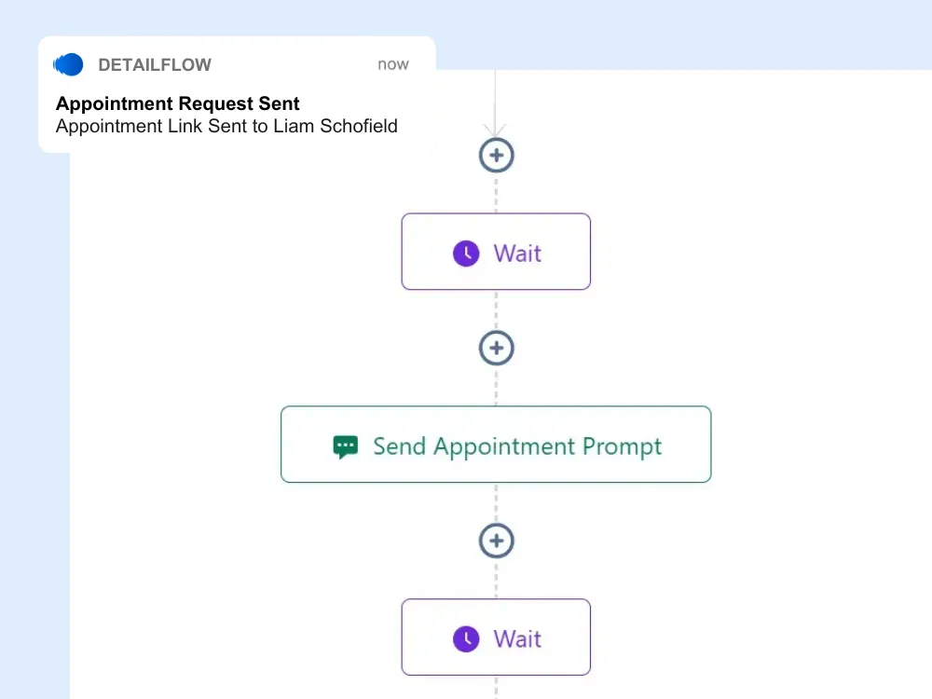This screenshot has height=699, width=932.
Task: Click the dashed connector below Send Appointment Prompt
Action: coord(497,502)
